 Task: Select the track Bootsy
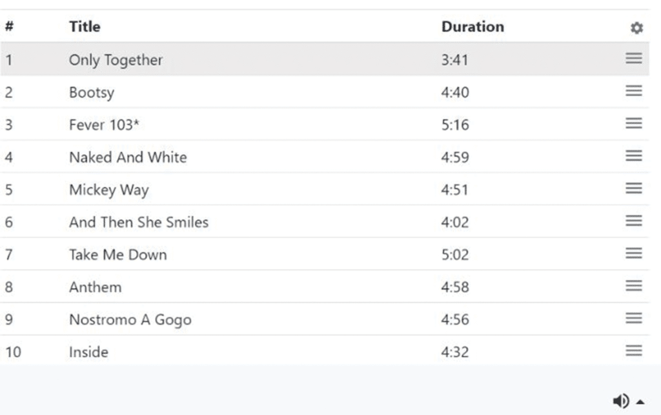(x=92, y=92)
